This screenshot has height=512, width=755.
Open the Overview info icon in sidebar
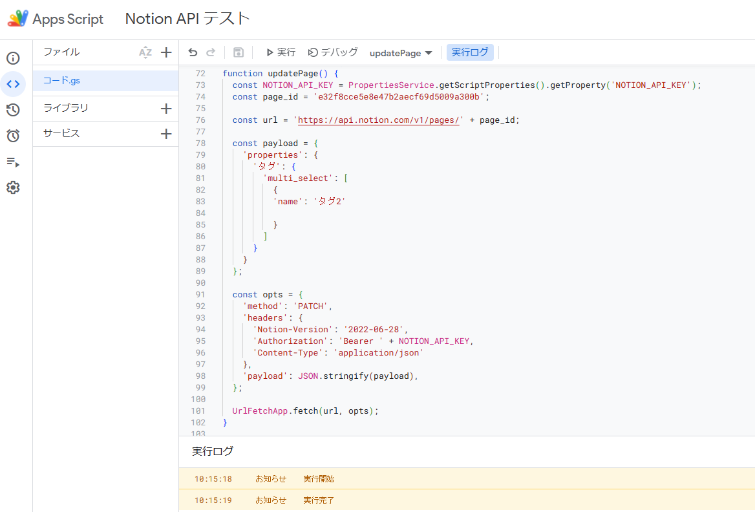point(13,58)
